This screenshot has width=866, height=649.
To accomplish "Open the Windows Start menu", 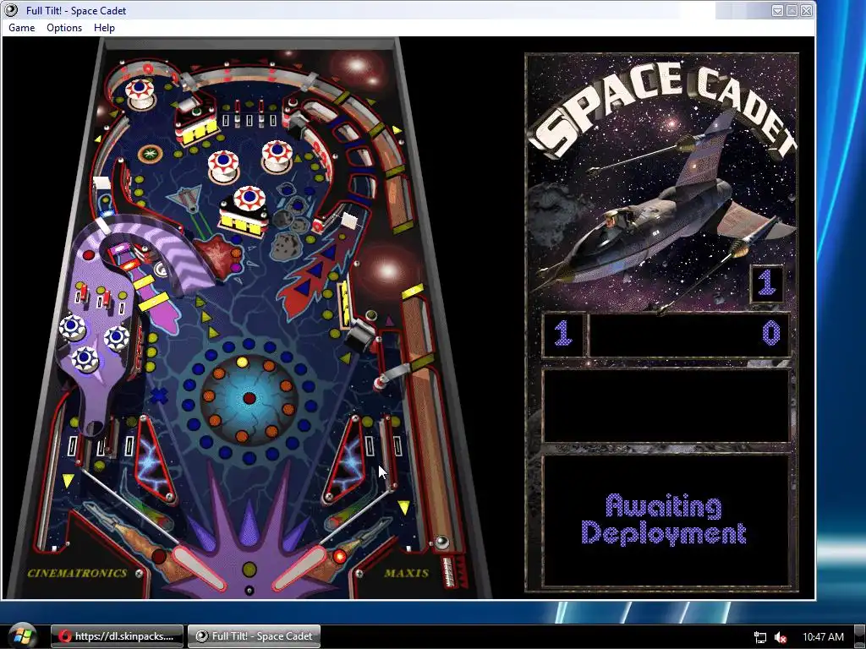I will (21, 635).
